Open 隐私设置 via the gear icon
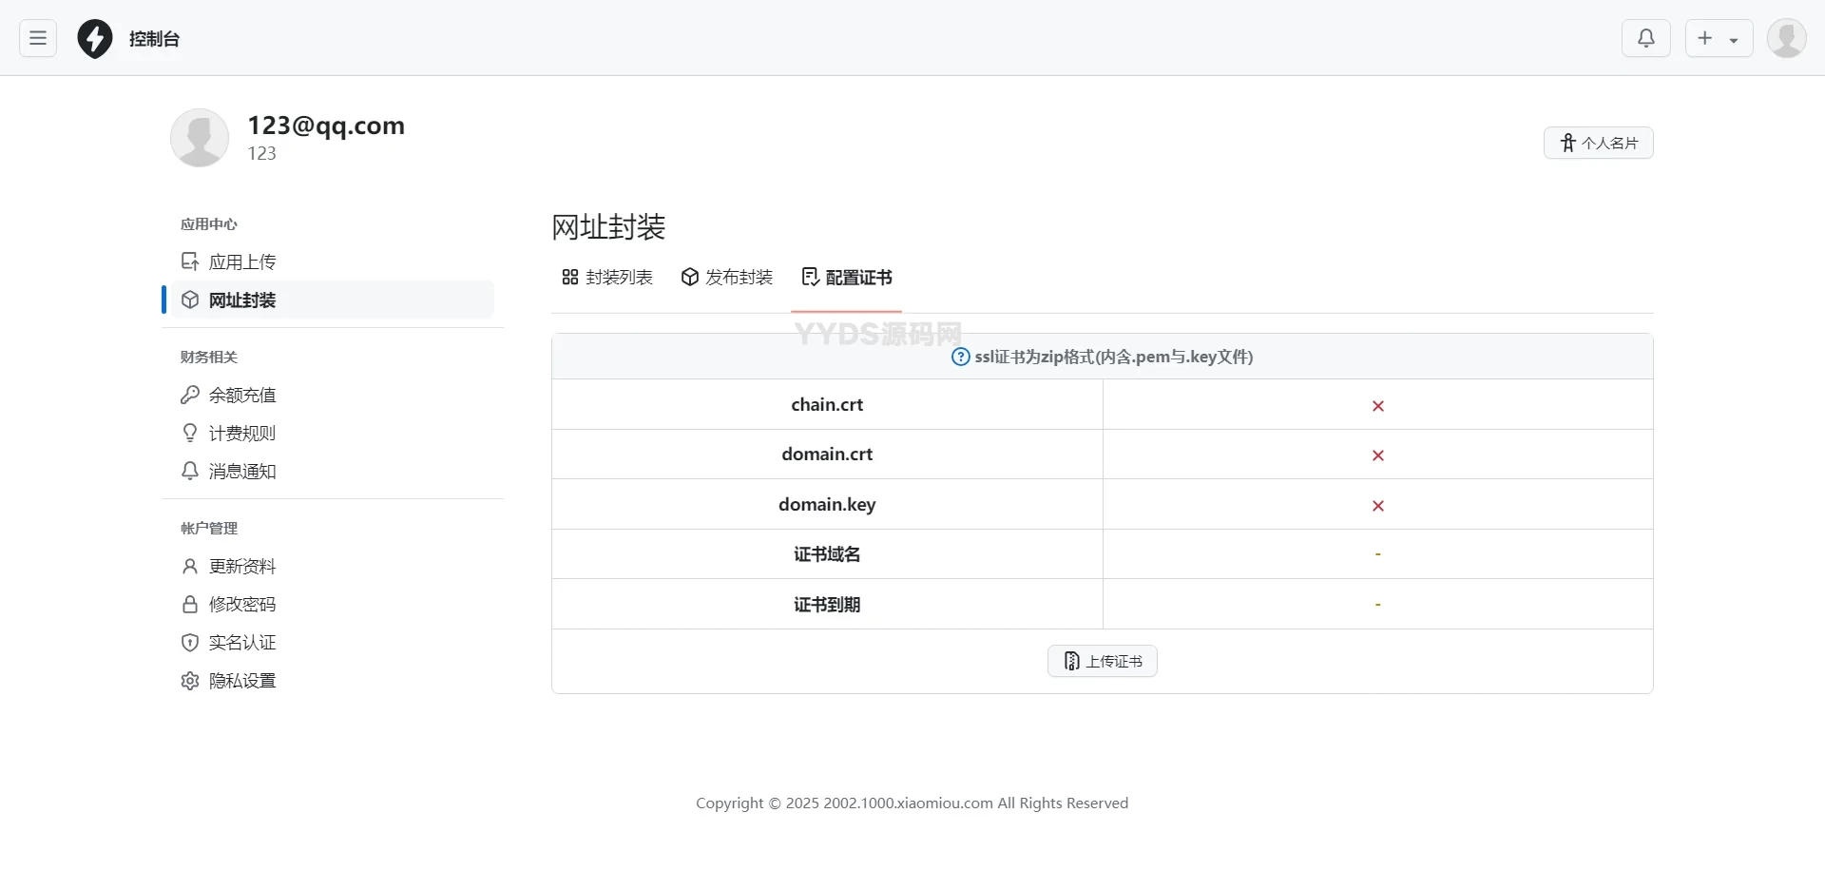Image resolution: width=1825 pixels, height=871 pixels. (x=189, y=680)
